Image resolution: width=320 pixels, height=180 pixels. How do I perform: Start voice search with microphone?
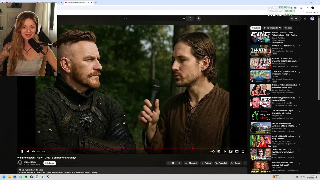click(199, 18)
